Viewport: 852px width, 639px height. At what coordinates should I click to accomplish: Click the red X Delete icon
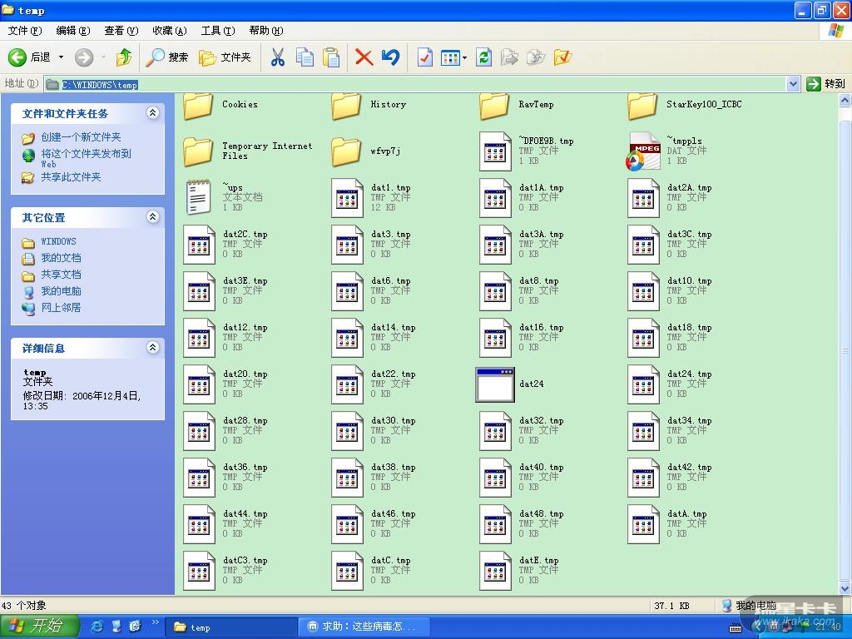tap(364, 57)
